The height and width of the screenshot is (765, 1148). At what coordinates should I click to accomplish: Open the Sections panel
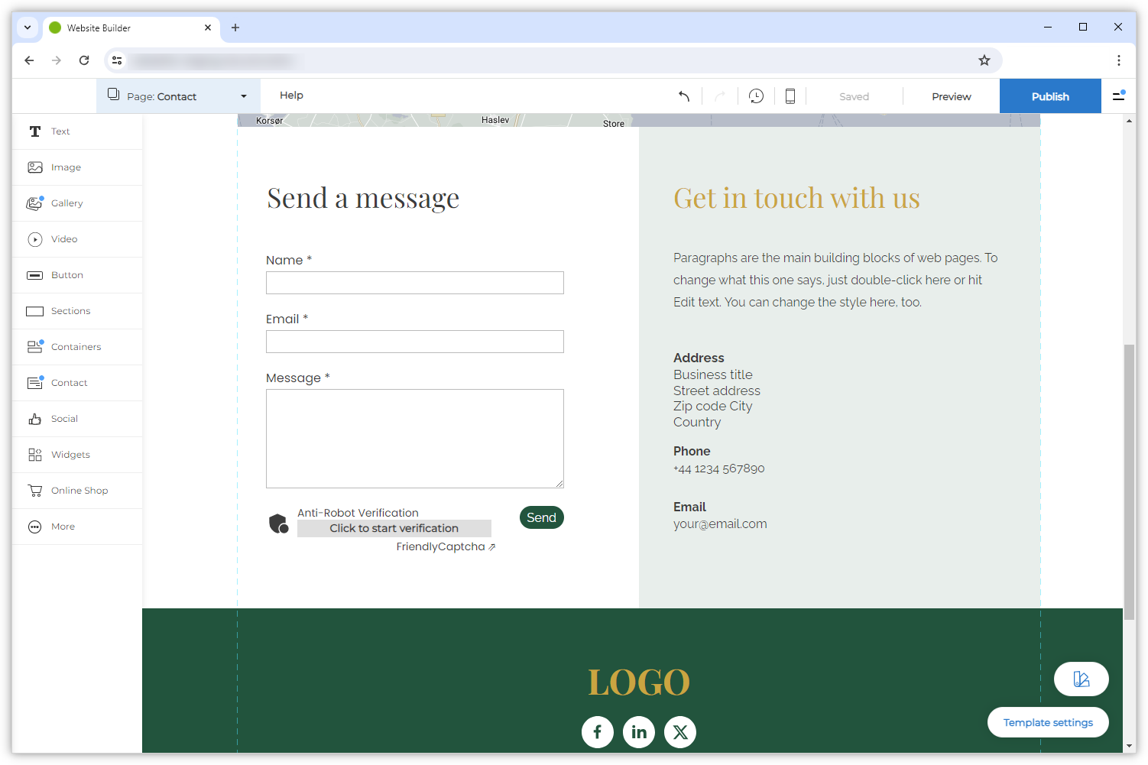click(70, 310)
